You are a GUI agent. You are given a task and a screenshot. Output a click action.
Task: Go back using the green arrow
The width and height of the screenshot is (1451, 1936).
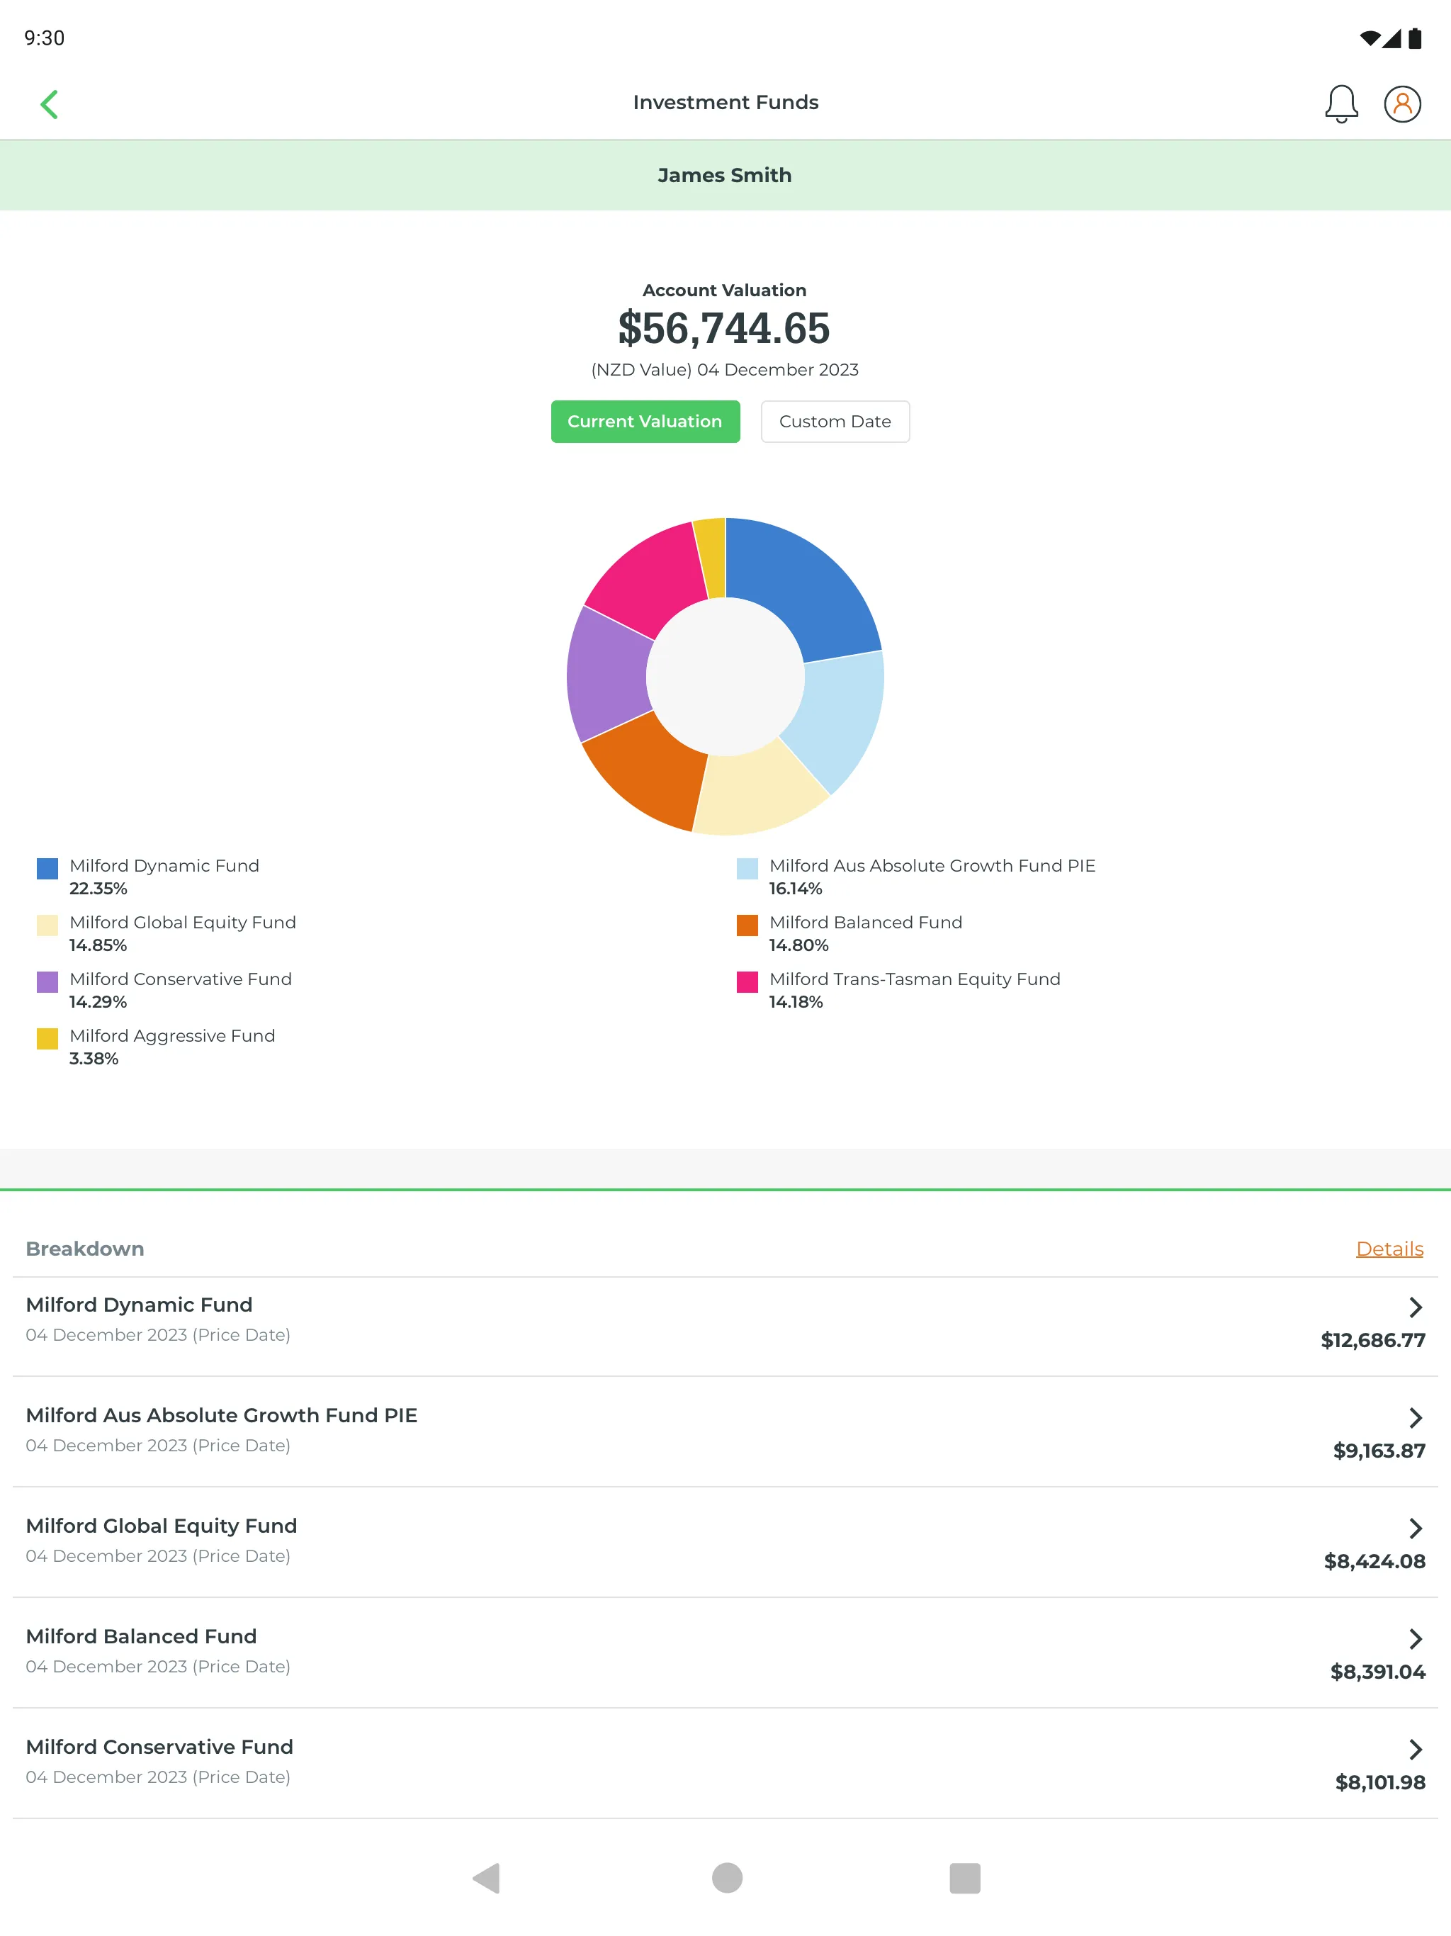[x=50, y=104]
